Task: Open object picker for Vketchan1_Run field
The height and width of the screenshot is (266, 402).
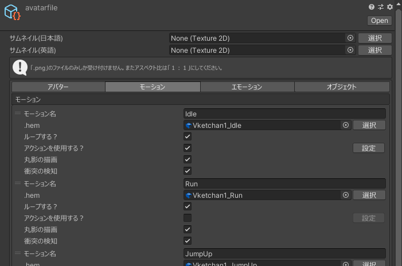Action: [346, 195]
